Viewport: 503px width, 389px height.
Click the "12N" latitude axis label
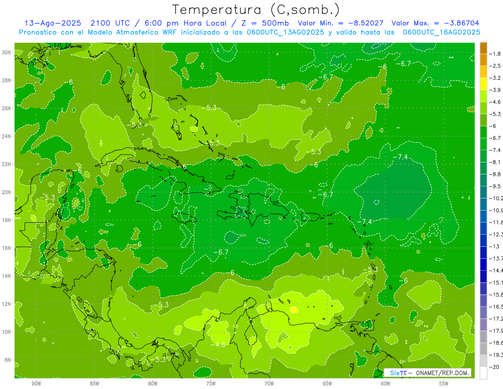tap(6, 304)
